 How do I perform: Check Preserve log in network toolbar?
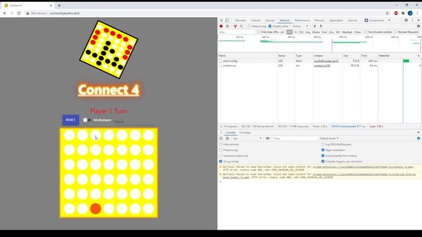(249, 26)
